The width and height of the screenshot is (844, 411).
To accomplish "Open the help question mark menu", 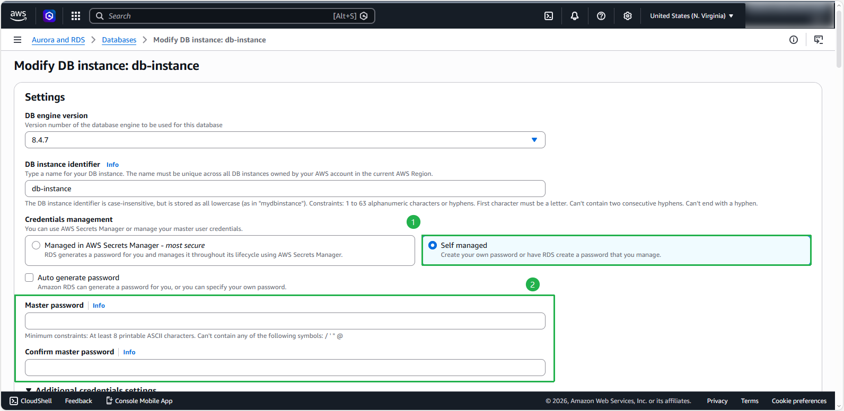I will (x=601, y=16).
